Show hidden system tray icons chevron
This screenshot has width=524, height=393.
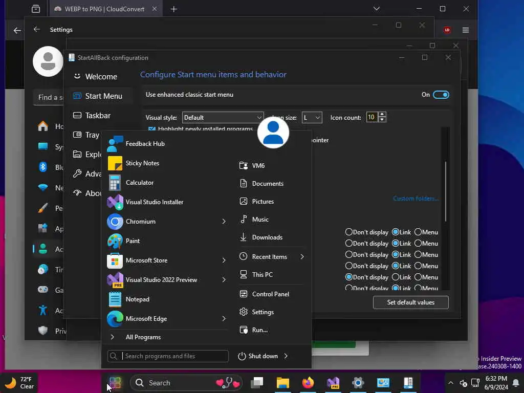450,383
